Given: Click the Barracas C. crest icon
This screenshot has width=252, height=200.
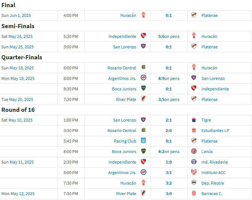Looking at the screenshot, I should 194,194.
